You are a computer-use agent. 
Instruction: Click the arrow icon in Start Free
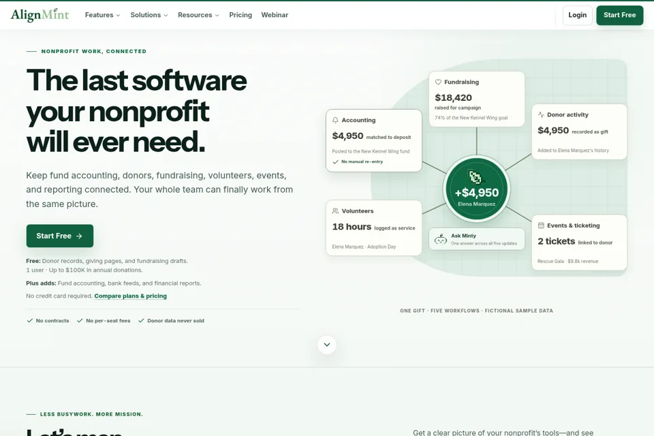tap(79, 236)
